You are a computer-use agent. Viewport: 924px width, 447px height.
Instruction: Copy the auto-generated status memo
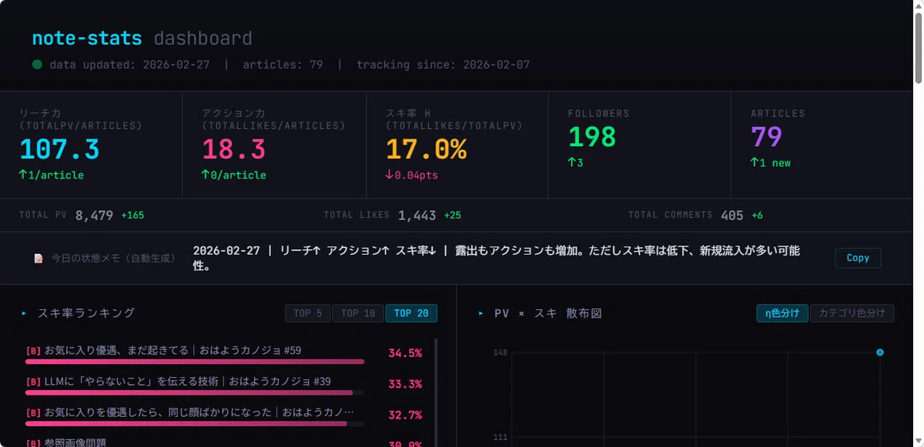click(858, 259)
